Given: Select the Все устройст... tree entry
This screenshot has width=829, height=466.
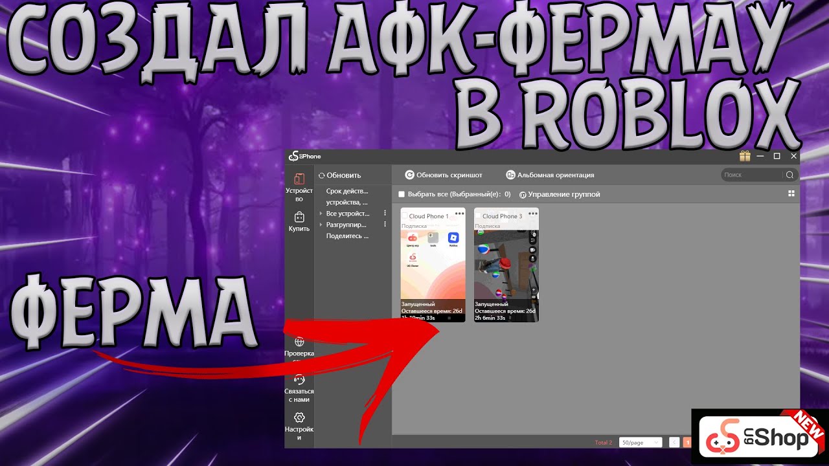Looking at the screenshot, I should (348, 214).
